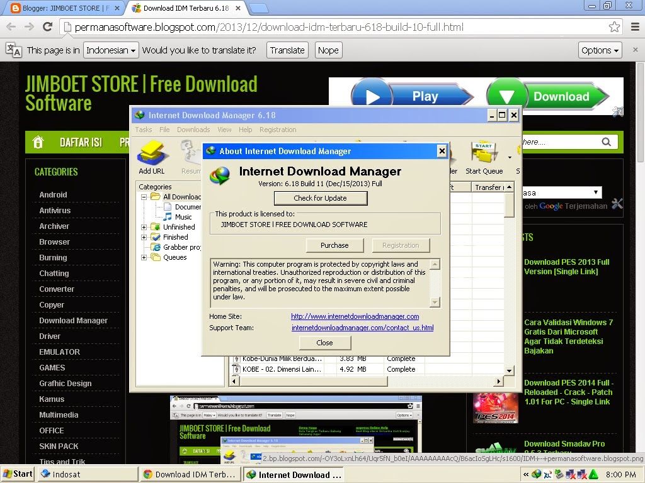Close the About Internet Download Manager dialog
This screenshot has width=645, height=483.
point(442,151)
